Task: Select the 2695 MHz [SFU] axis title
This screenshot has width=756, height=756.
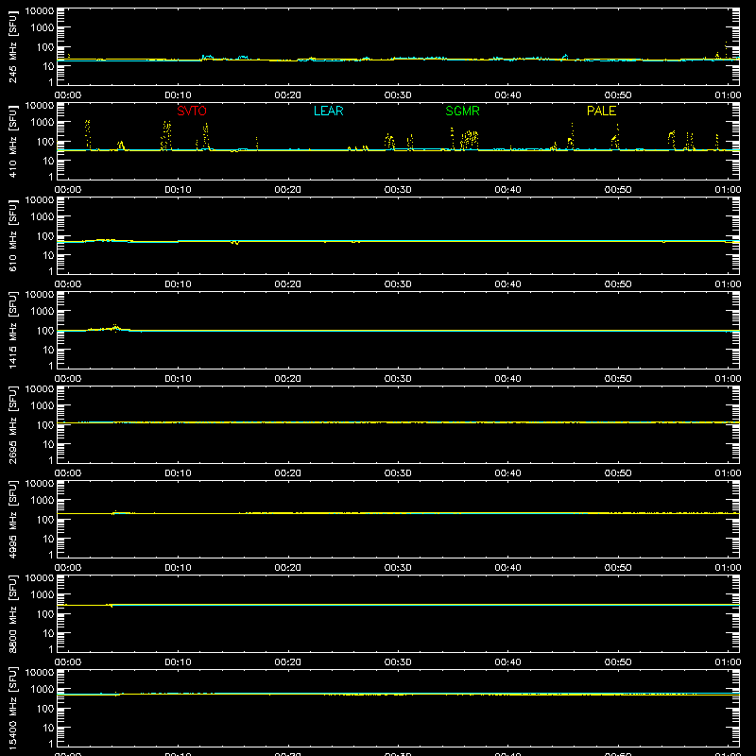Action: [x=12, y=424]
